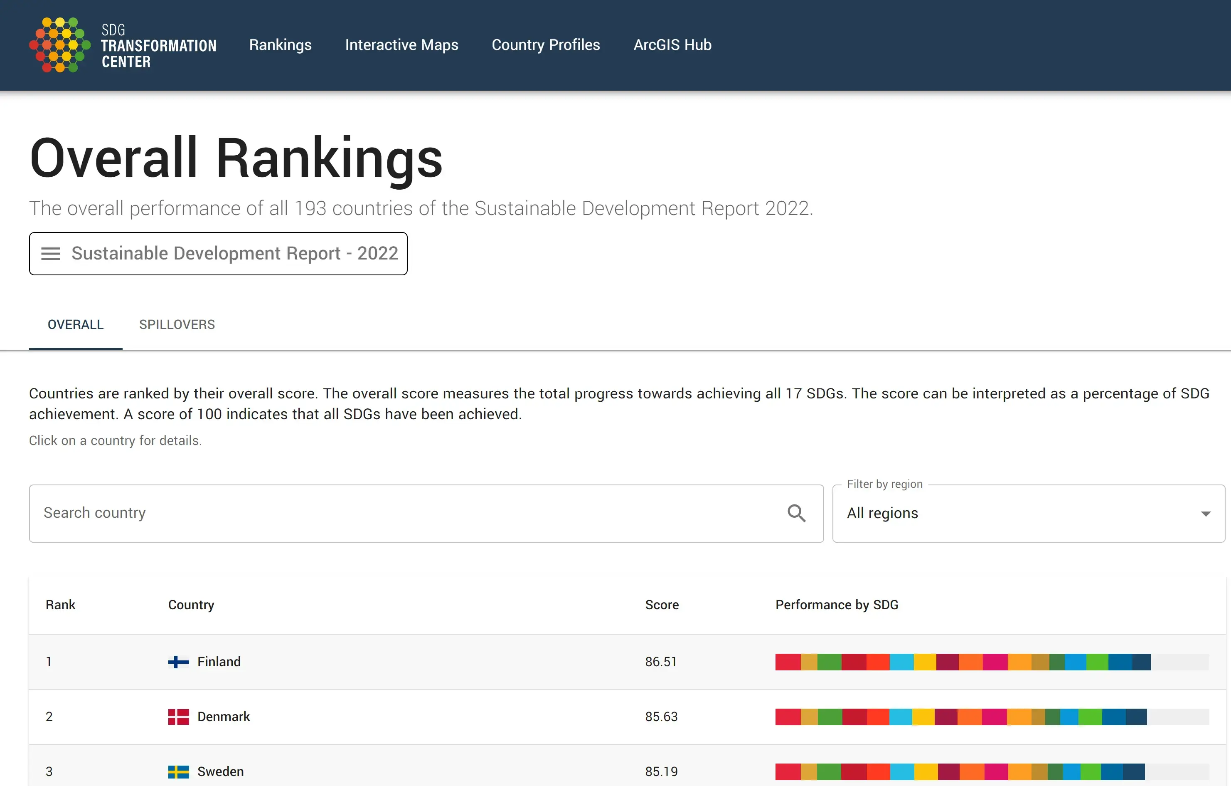Select the OVERALL tab

point(76,325)
